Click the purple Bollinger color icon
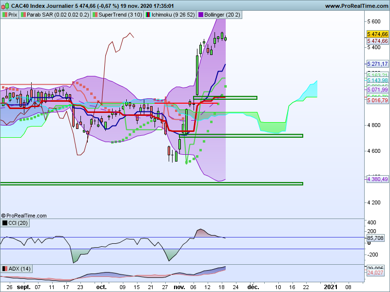Viewport: 390px width, 292px height. point(200,15)
